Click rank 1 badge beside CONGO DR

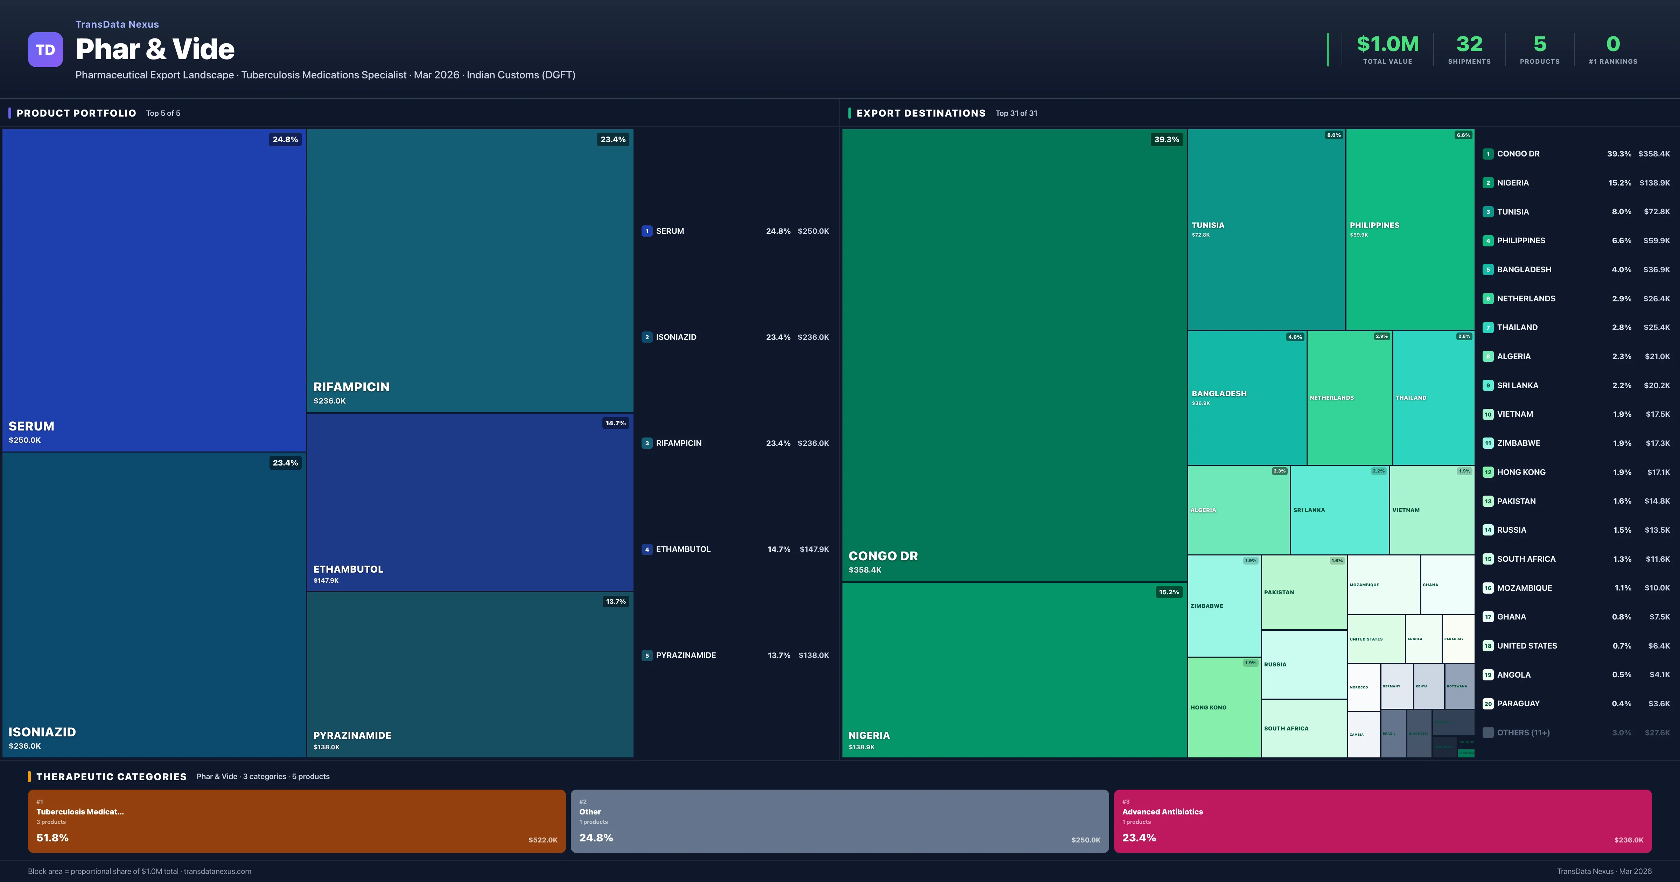click(1487, 154)
